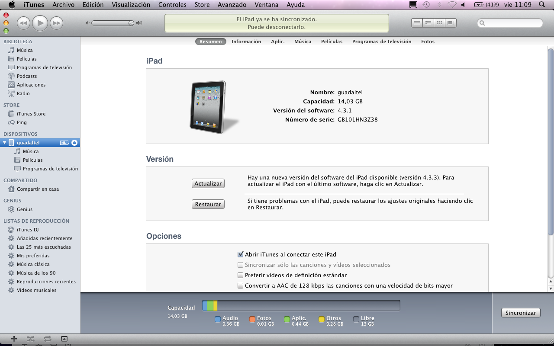Select the Resumen tab

coord(211,42)
